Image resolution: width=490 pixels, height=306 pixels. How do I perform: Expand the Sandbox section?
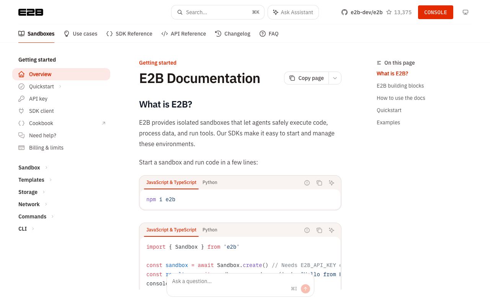[x=46, y=168]
